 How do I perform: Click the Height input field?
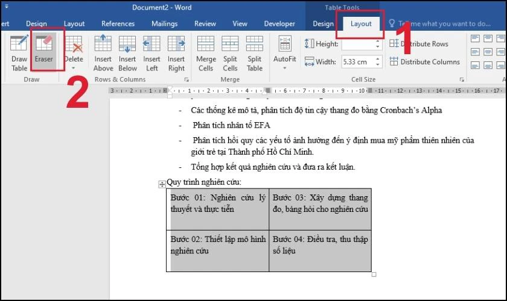point(359,44)
